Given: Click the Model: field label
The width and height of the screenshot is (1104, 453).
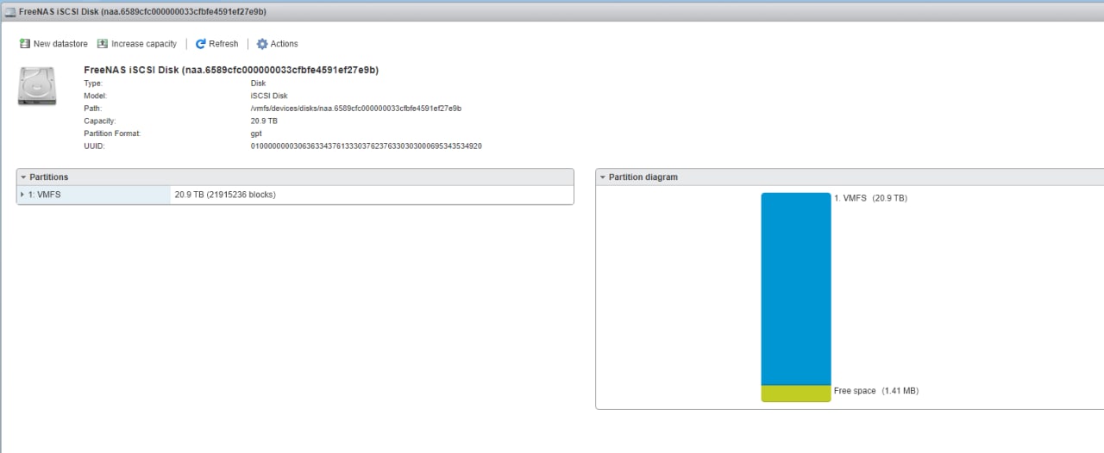Looking at the screenshot, I should pyautogui.click(x=95, y=96).
